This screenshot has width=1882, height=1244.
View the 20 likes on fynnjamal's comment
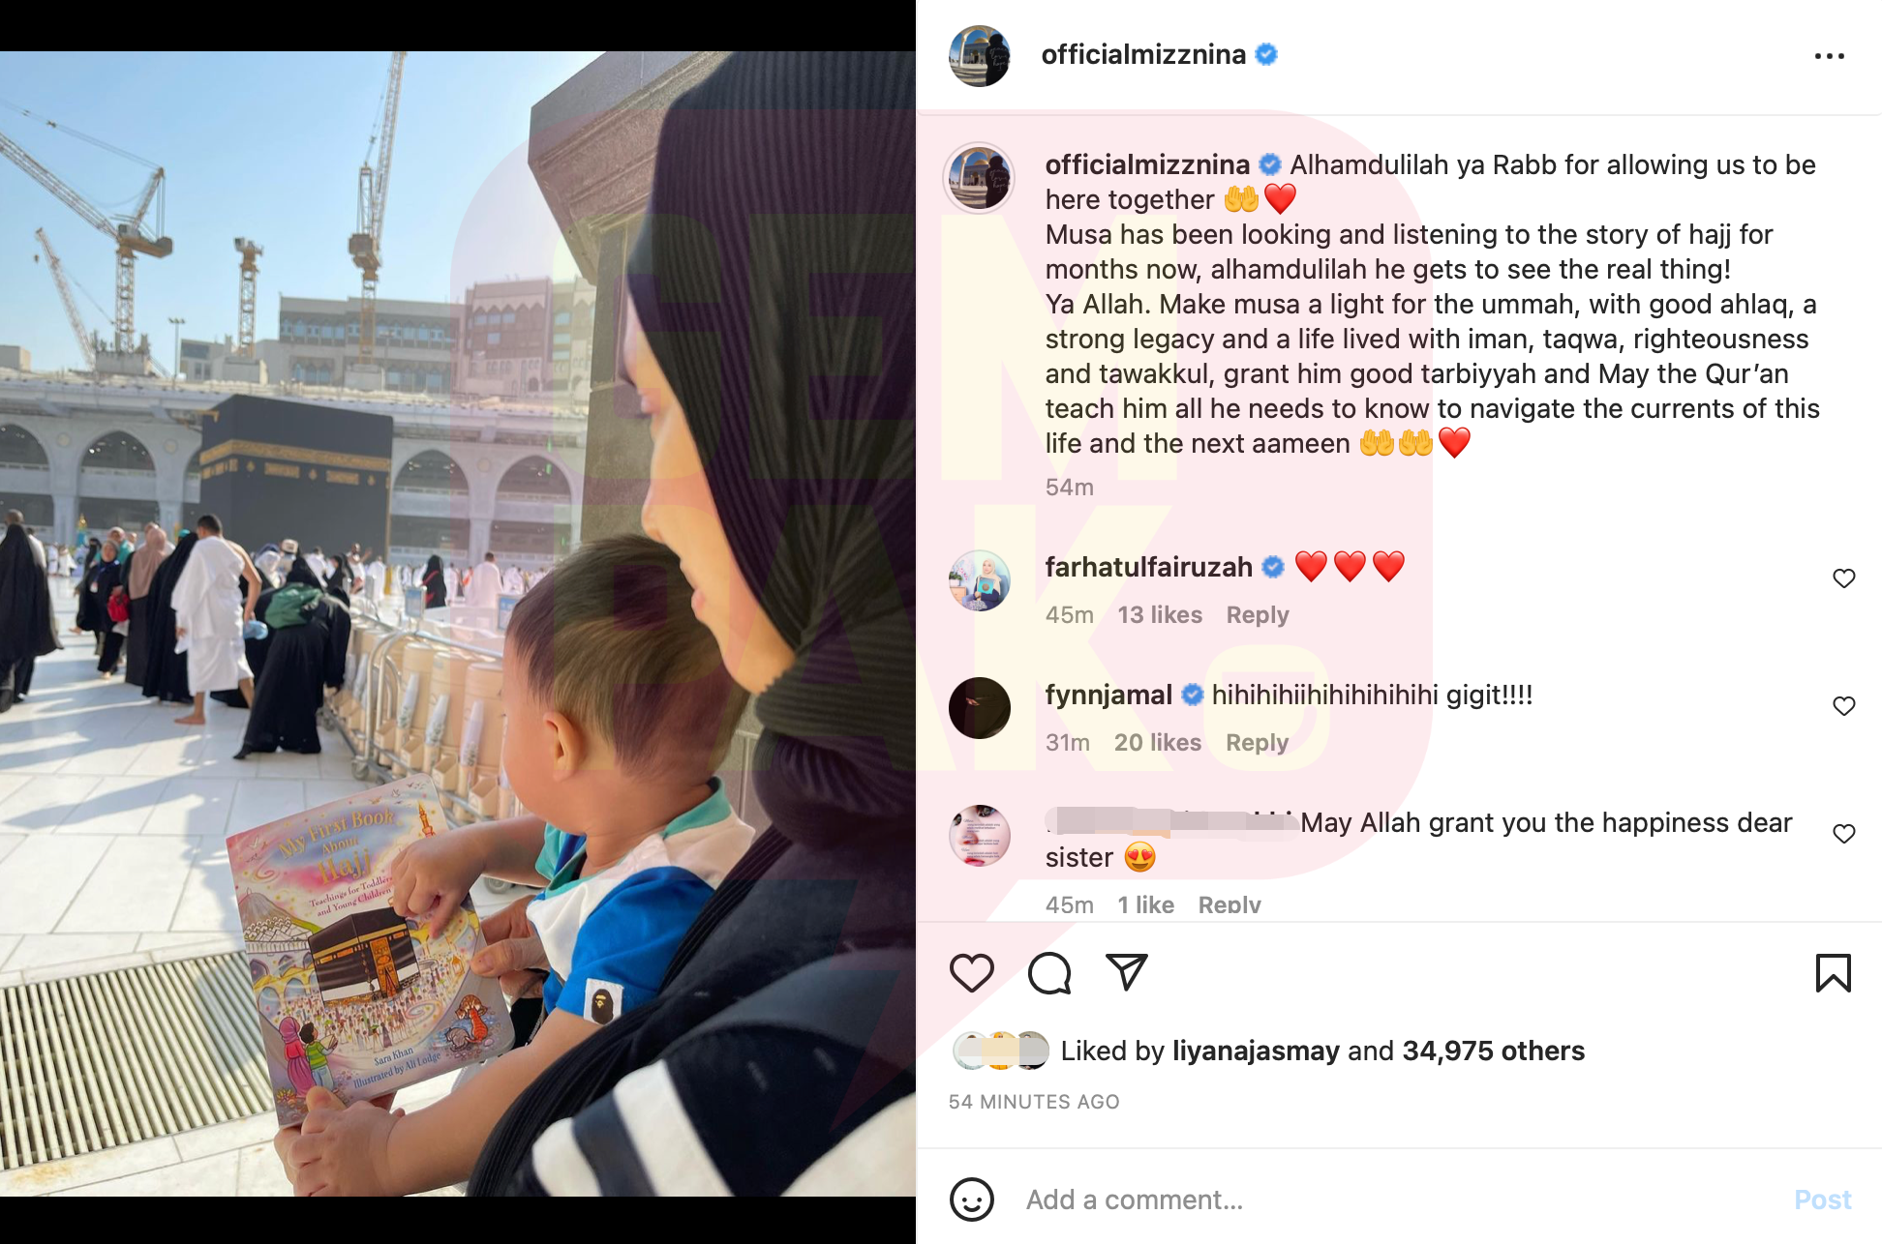click(1158, 743)
